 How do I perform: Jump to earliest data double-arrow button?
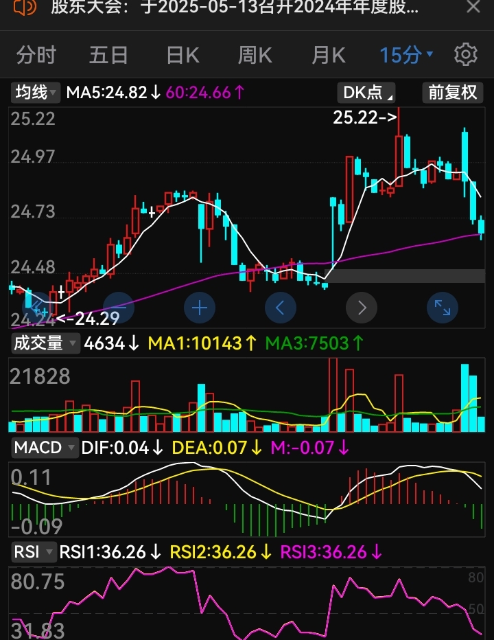tap(38, 308)
